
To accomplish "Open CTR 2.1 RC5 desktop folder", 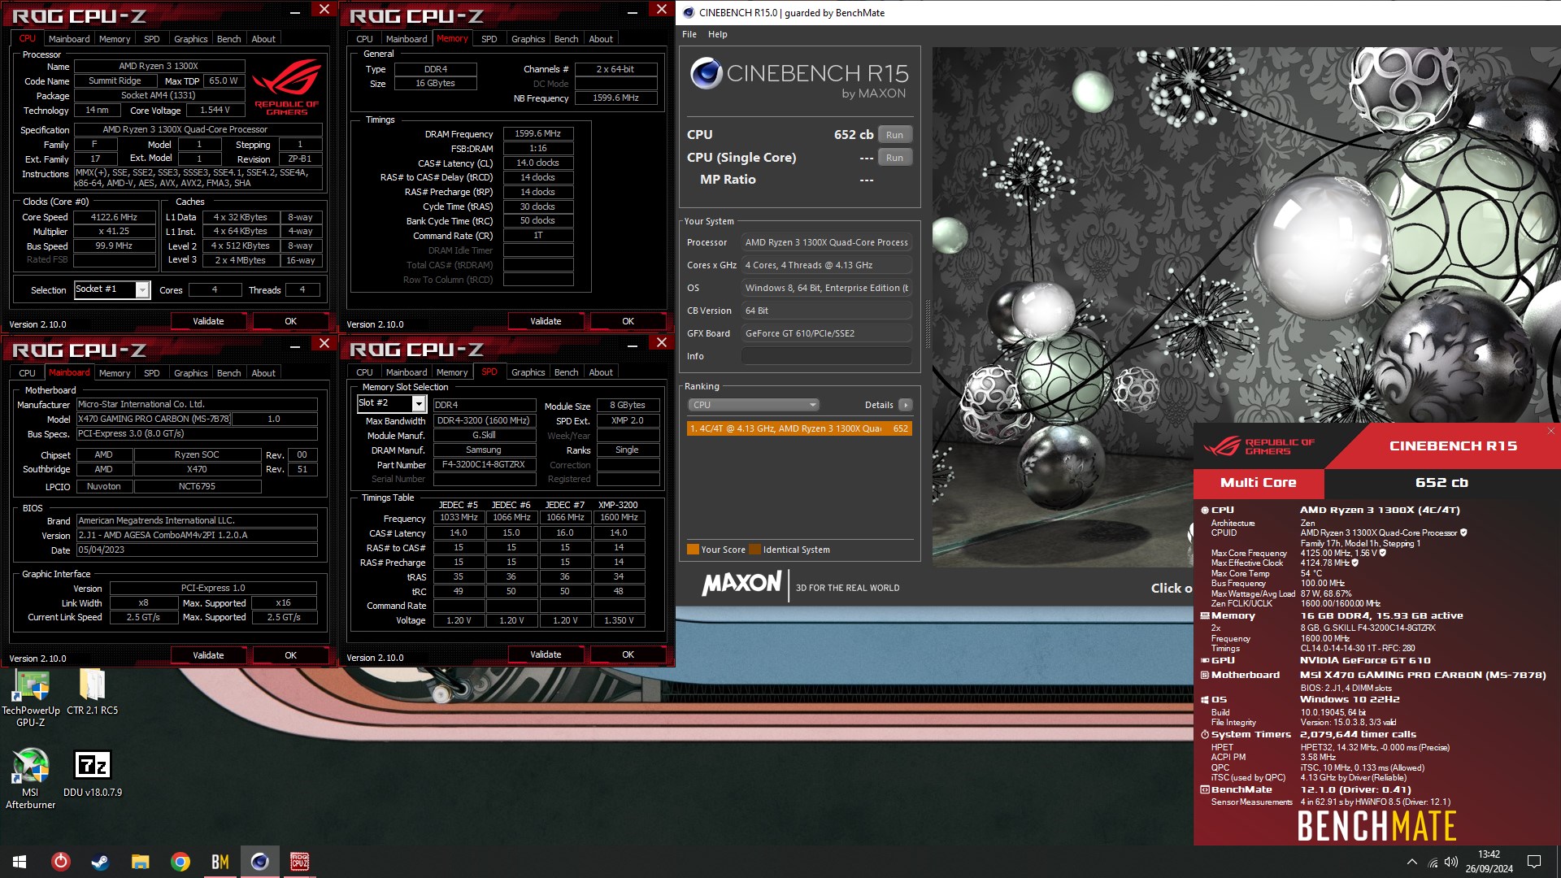I will (x=92, y=692).
